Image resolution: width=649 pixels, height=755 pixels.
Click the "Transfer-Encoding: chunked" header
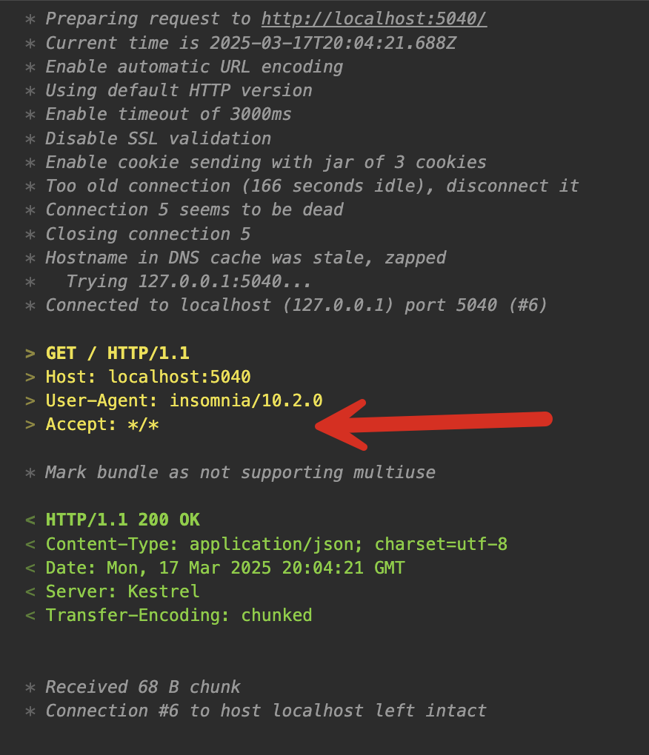[x=179, y=615]
